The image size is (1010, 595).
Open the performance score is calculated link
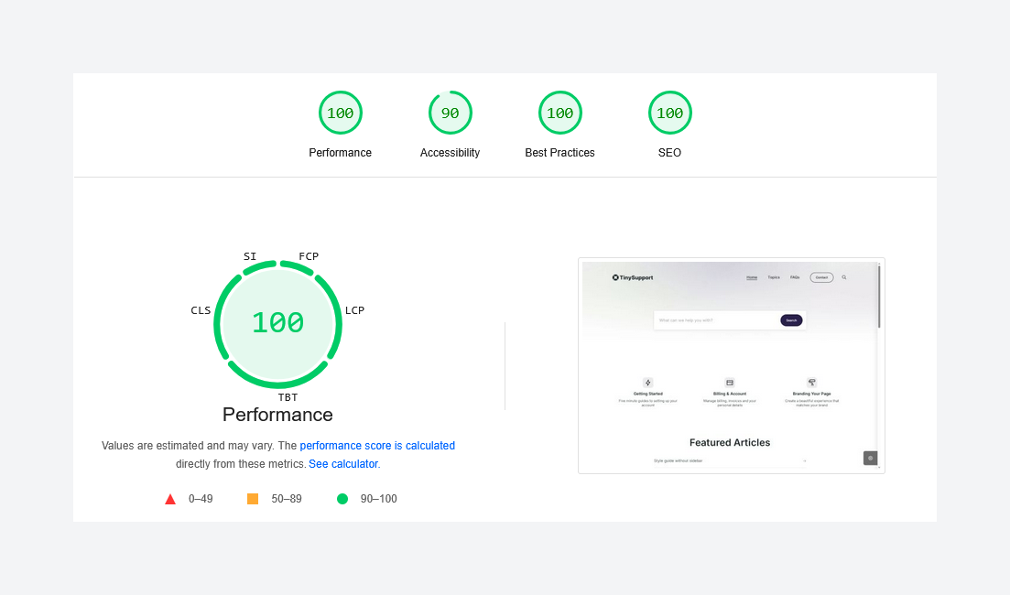coord(377,446)
